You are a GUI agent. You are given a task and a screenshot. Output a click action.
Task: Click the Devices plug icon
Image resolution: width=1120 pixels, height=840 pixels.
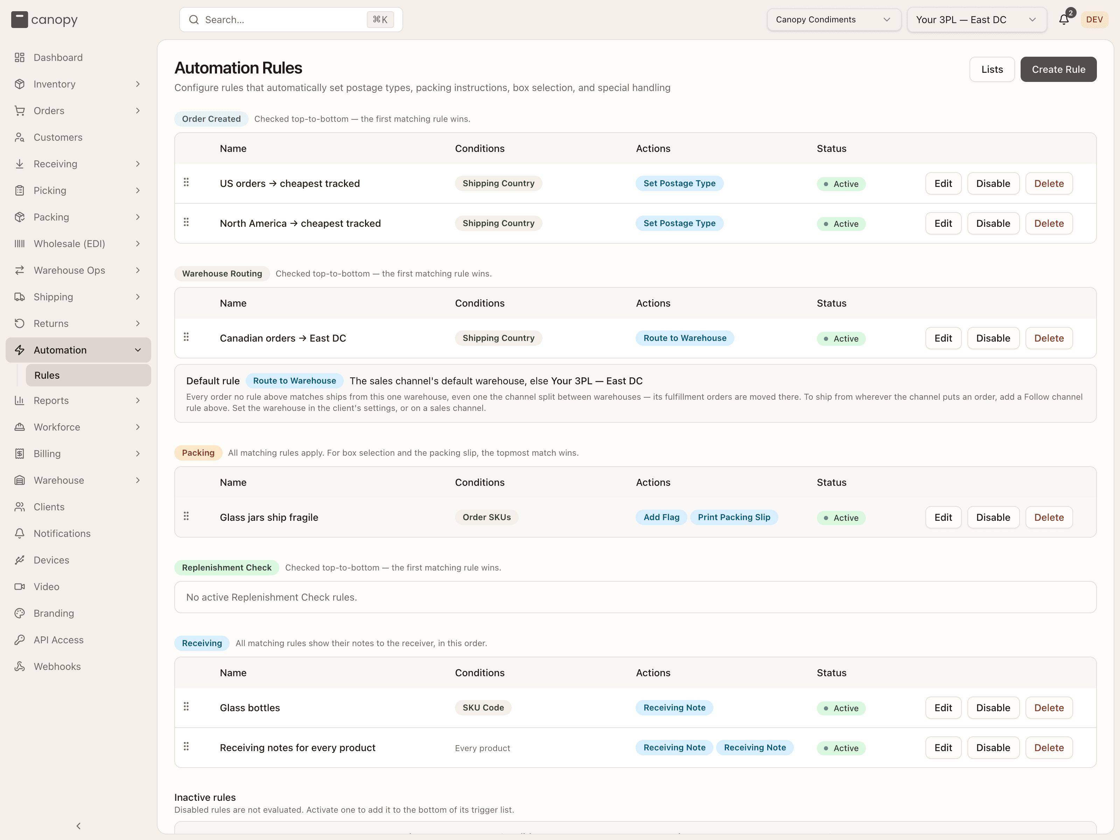point(20,560)
